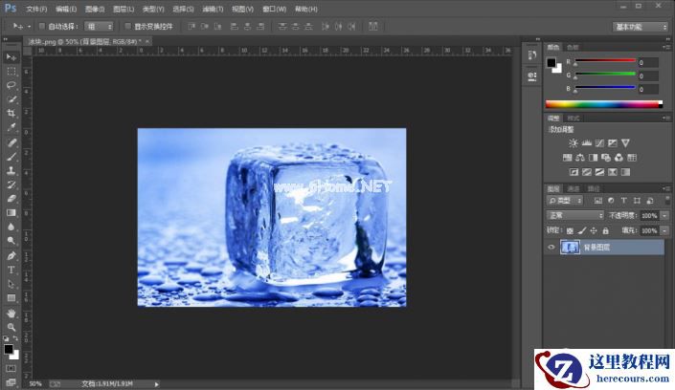Open the 不透明度 slider arrow
Image resolution: width=675 pixels, height=390 pixels.
665,215
